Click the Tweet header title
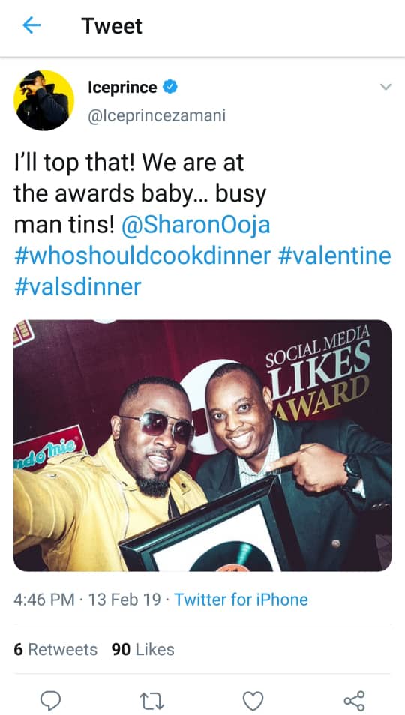 112,26
